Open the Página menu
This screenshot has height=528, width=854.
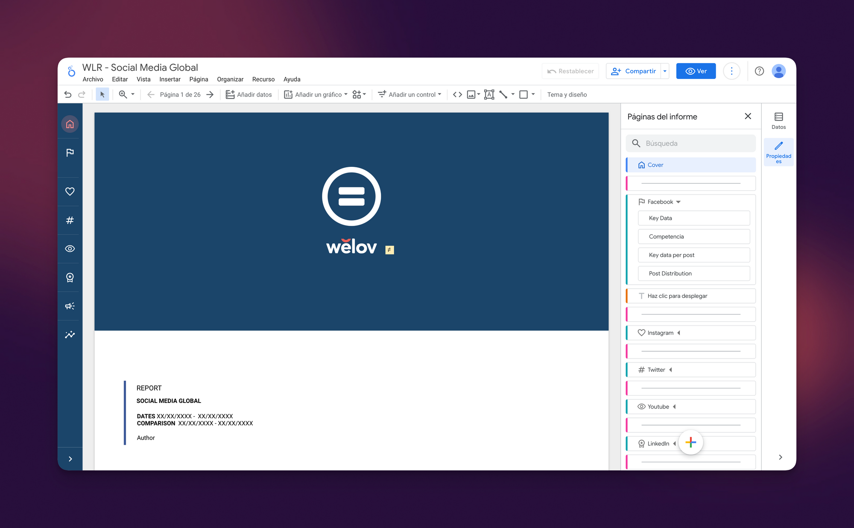(199, 79)
